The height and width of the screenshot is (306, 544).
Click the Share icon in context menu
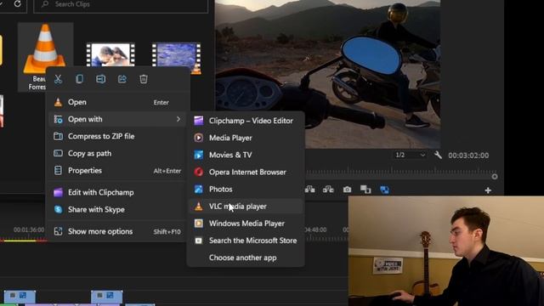tap(122, 79)
